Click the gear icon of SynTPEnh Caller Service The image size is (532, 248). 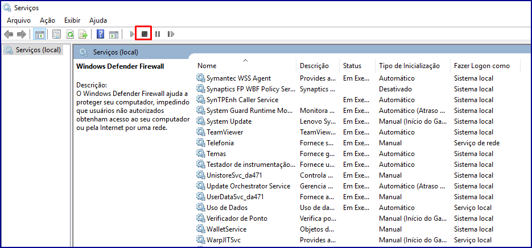(x=201, y=100)
